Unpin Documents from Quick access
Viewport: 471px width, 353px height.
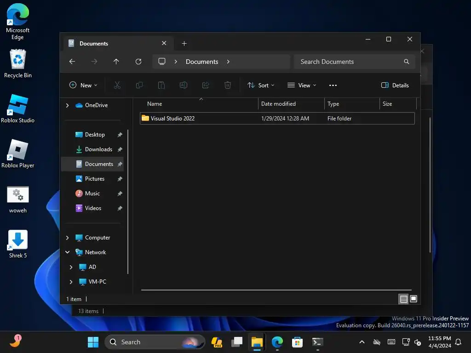tap(120, 164)
